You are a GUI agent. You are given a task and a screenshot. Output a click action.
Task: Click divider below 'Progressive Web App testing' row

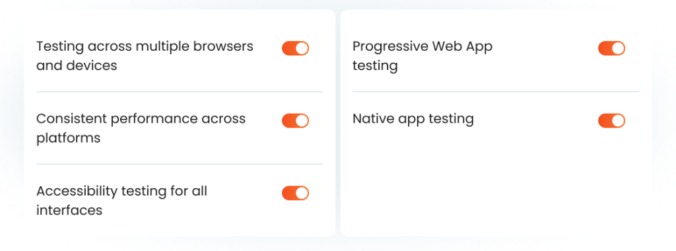coord(496,92)
